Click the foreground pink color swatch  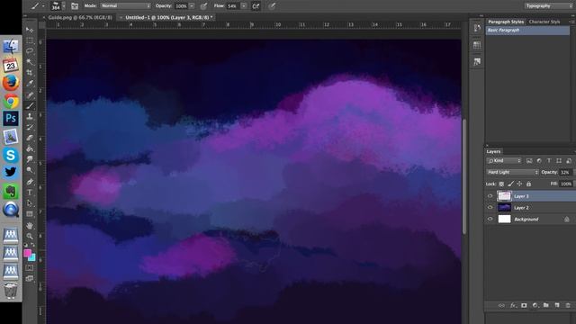pyautogui.click(x=27, y=253)
